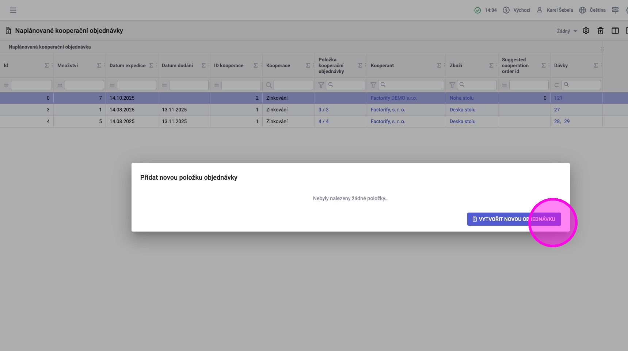628x351 pixels.
Task: Open the Factorify DEMO s.r.o. link
Action: click(394, 98)
